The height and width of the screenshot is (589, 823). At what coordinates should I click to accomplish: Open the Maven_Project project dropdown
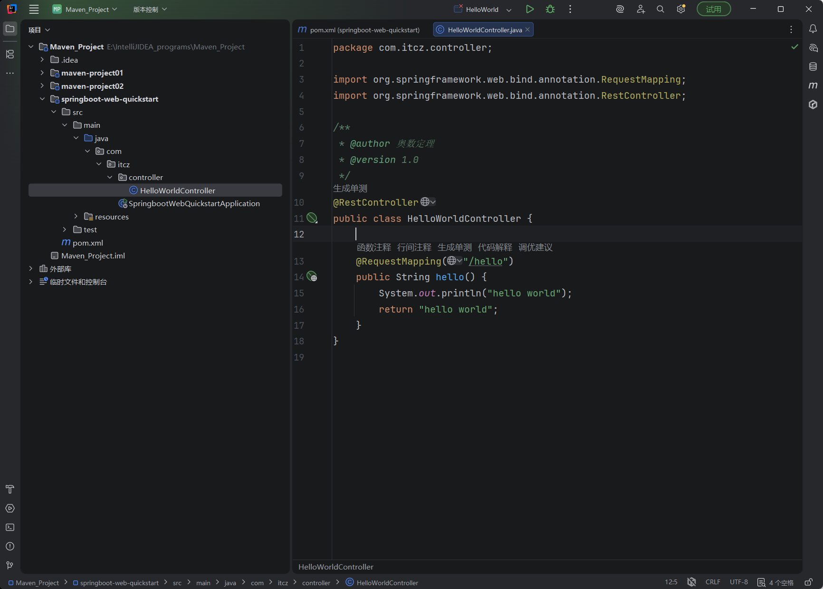[x=85, y=9]
